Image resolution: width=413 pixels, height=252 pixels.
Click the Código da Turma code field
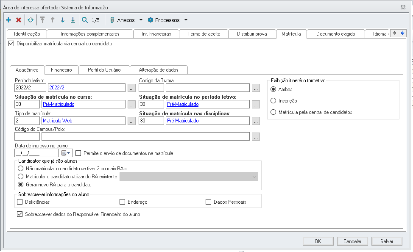[x=151, y=88]
